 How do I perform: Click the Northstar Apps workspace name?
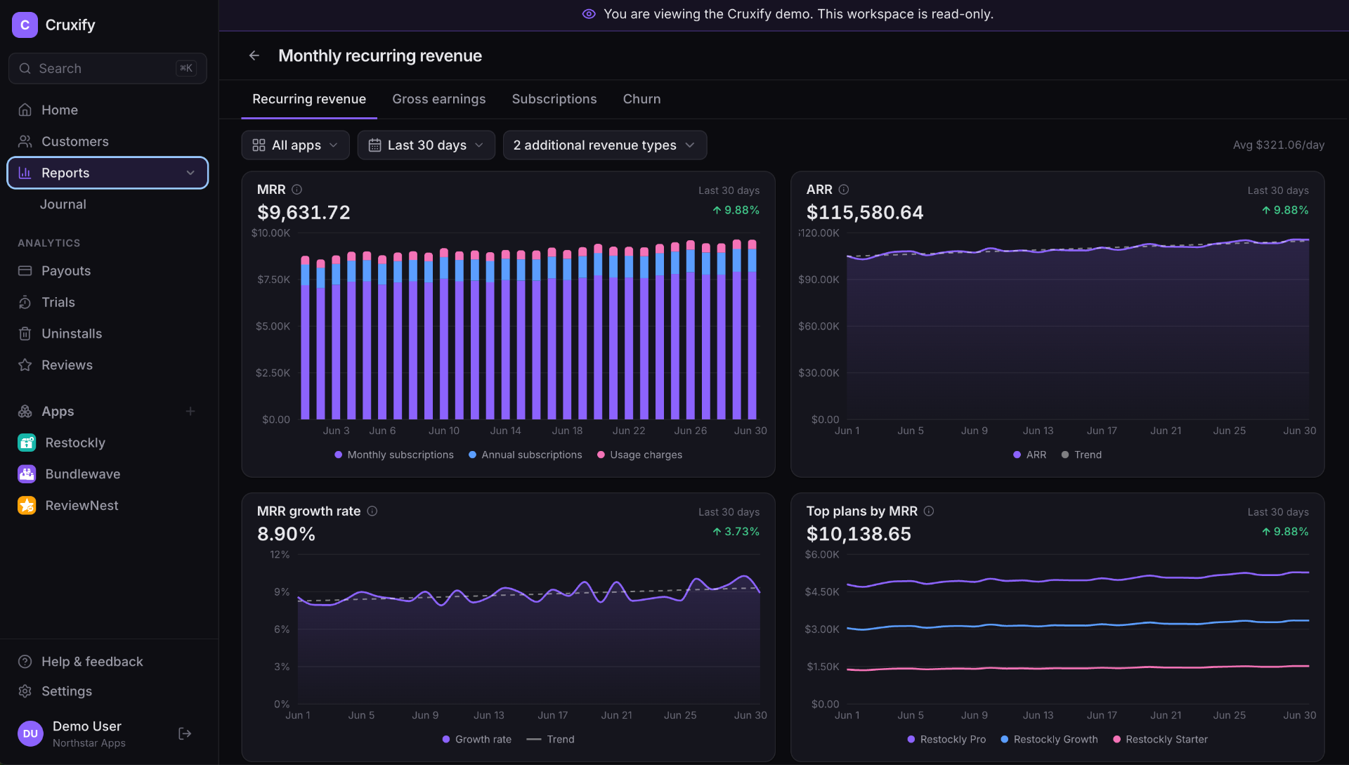[x=89, y=743]
